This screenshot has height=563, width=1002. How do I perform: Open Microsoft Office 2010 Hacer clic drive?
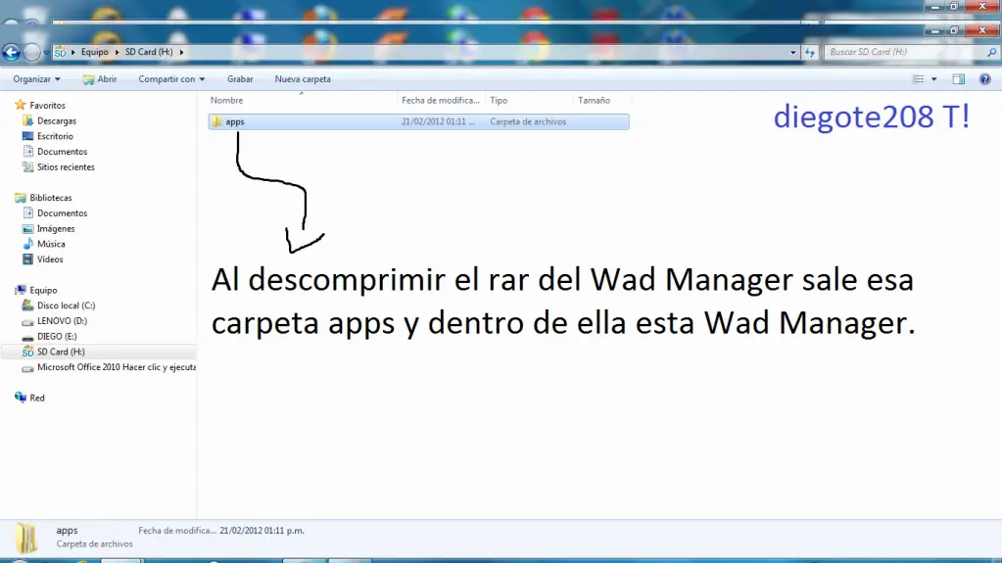coord(117,367)
